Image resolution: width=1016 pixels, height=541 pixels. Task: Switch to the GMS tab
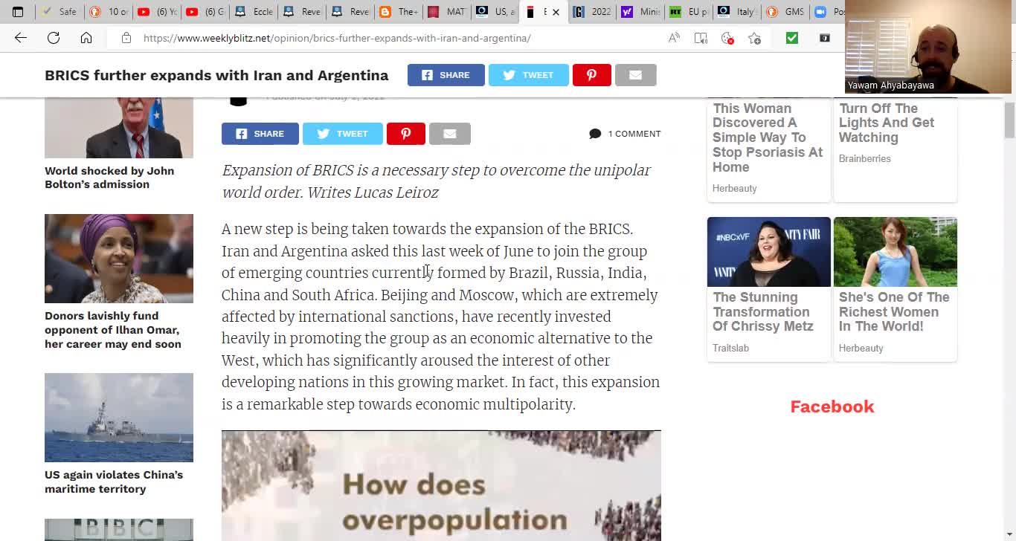(x=785, y=12)
